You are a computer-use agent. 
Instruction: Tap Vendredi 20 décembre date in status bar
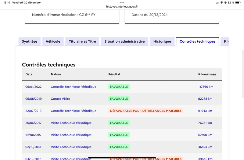[x=27, y=2]
